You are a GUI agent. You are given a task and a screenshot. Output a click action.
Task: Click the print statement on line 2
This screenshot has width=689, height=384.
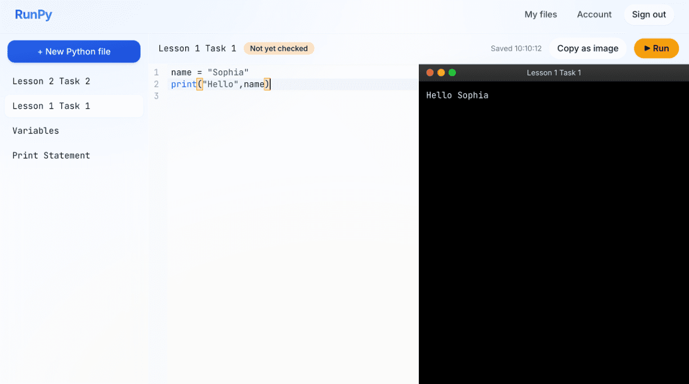coord(221,84)
